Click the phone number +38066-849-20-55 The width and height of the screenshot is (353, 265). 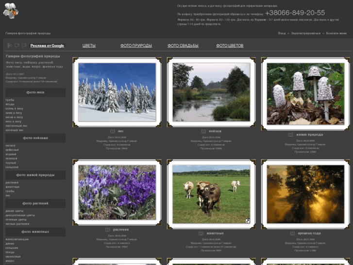coord(295,13)
